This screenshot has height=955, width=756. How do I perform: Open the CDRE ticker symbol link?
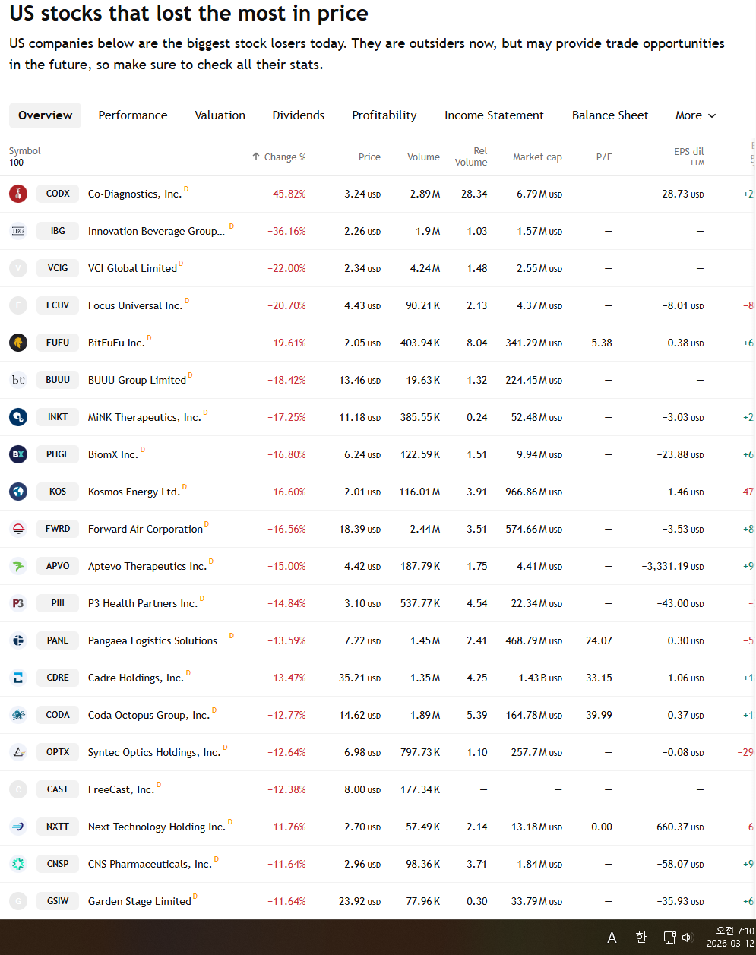[x=58, y=678]
